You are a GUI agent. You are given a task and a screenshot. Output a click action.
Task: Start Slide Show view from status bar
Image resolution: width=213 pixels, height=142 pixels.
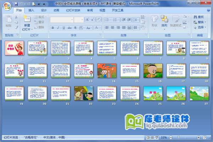tap(157, 137)
